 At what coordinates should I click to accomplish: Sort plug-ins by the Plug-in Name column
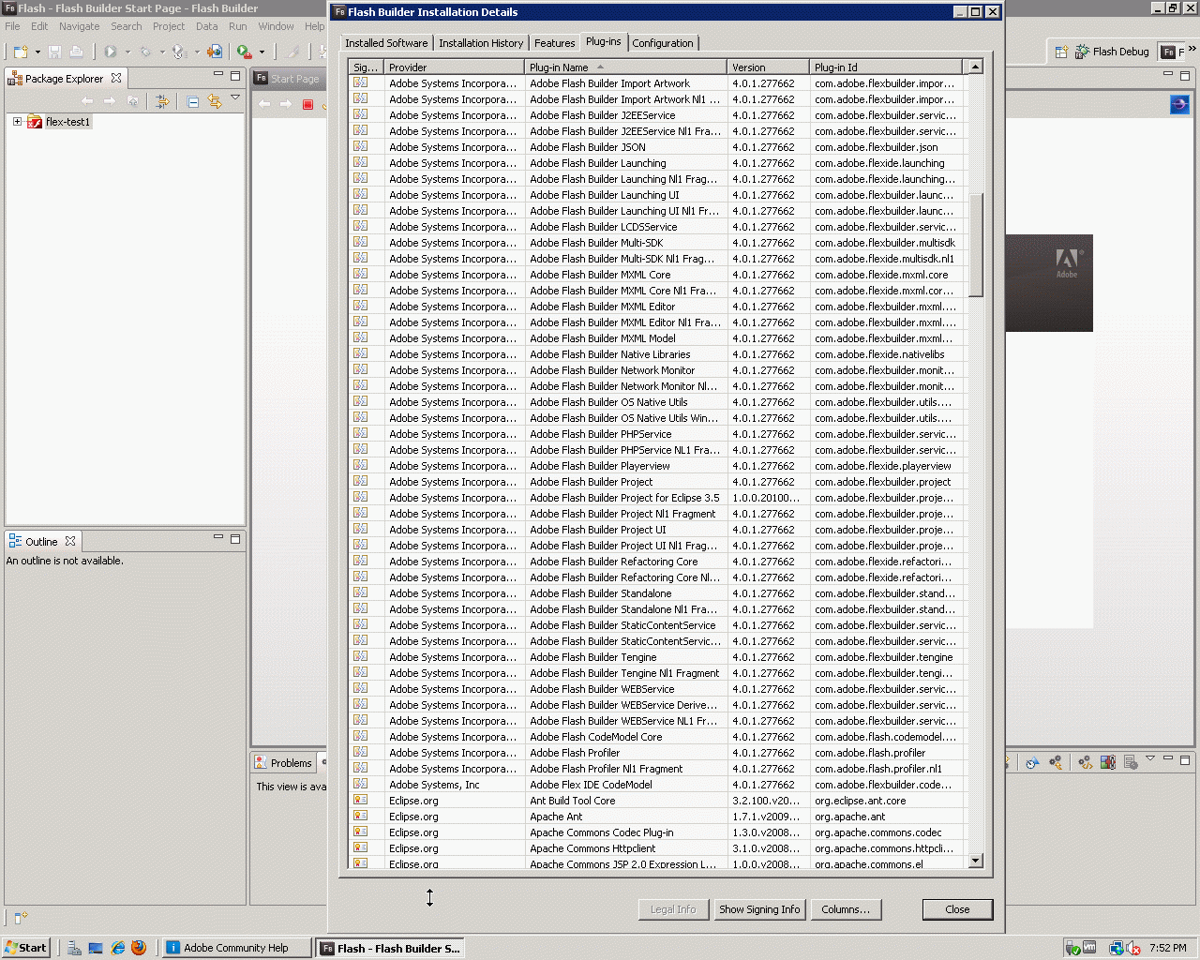click(x=625, y=67)
